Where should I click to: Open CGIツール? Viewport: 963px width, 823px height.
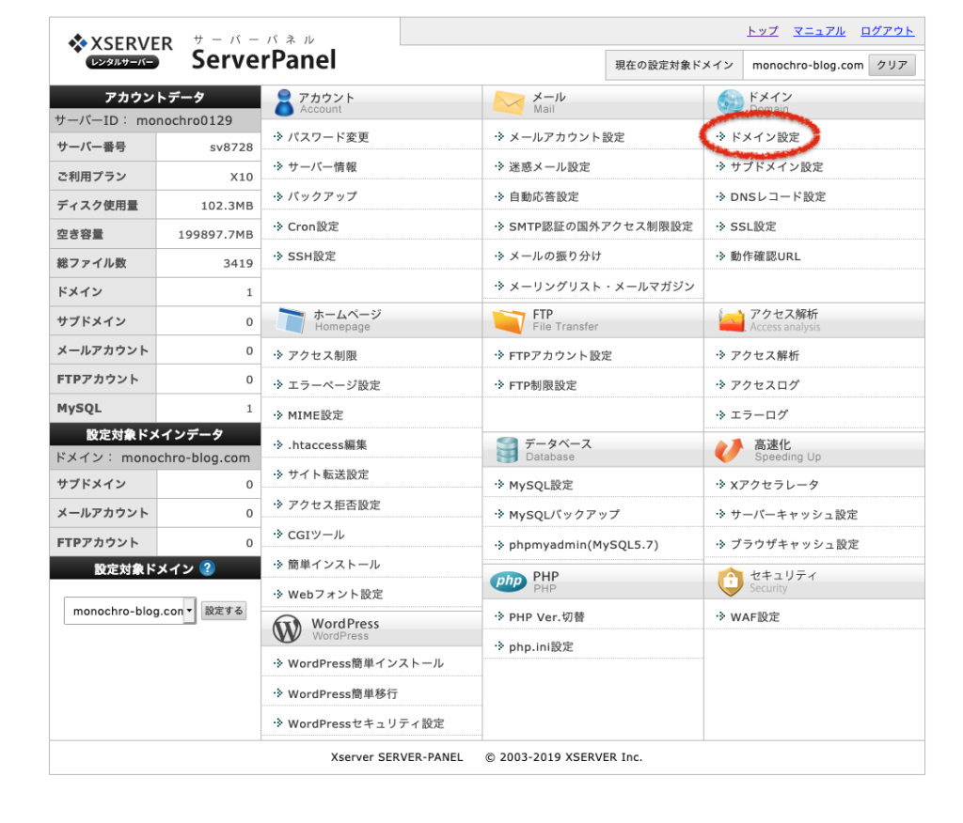tap(316, 536)
